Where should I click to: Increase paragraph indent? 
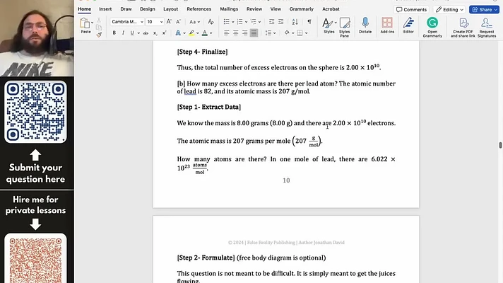click(x=280, y=21)
